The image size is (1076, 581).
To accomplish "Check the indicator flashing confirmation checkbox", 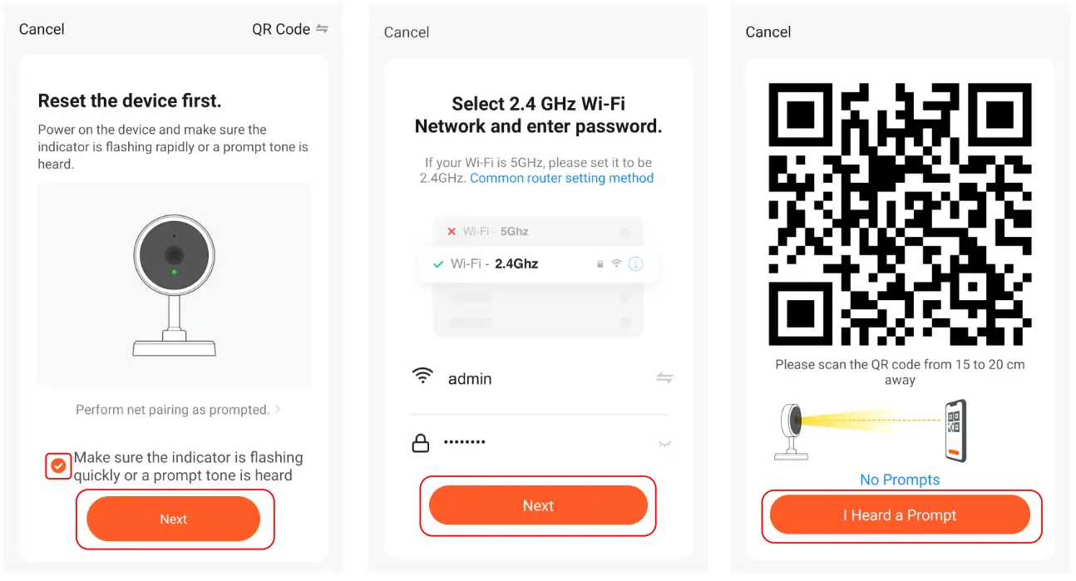I will tap(57, 466).
